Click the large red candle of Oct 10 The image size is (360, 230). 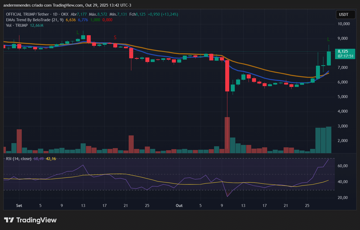coord(227,76)
